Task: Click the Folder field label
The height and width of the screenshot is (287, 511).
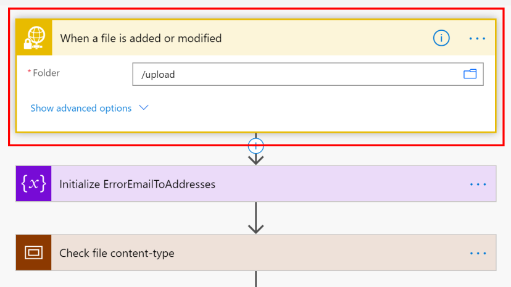Action: coord(46,73)
